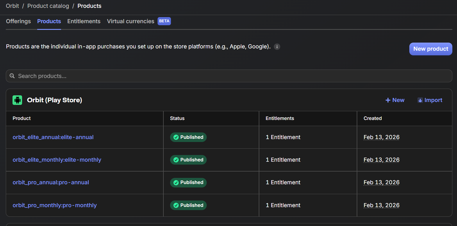Open the Entitlements tab
Viewport: 457px width, 226px height.
pos(84,21)
